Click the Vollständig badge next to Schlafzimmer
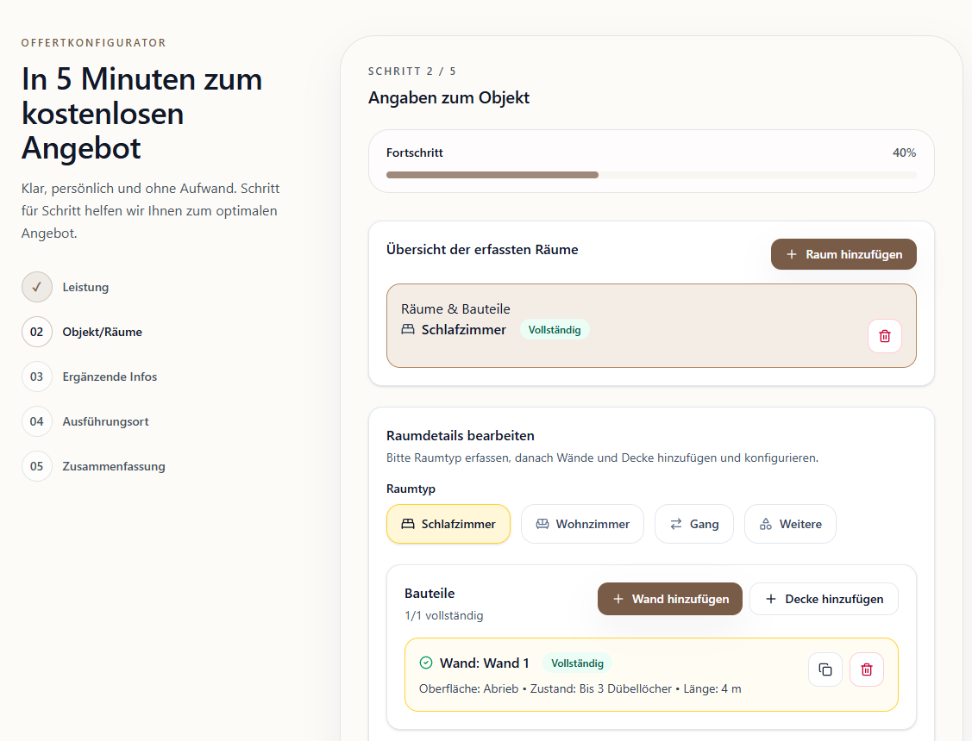 click(x=555, y=330)
